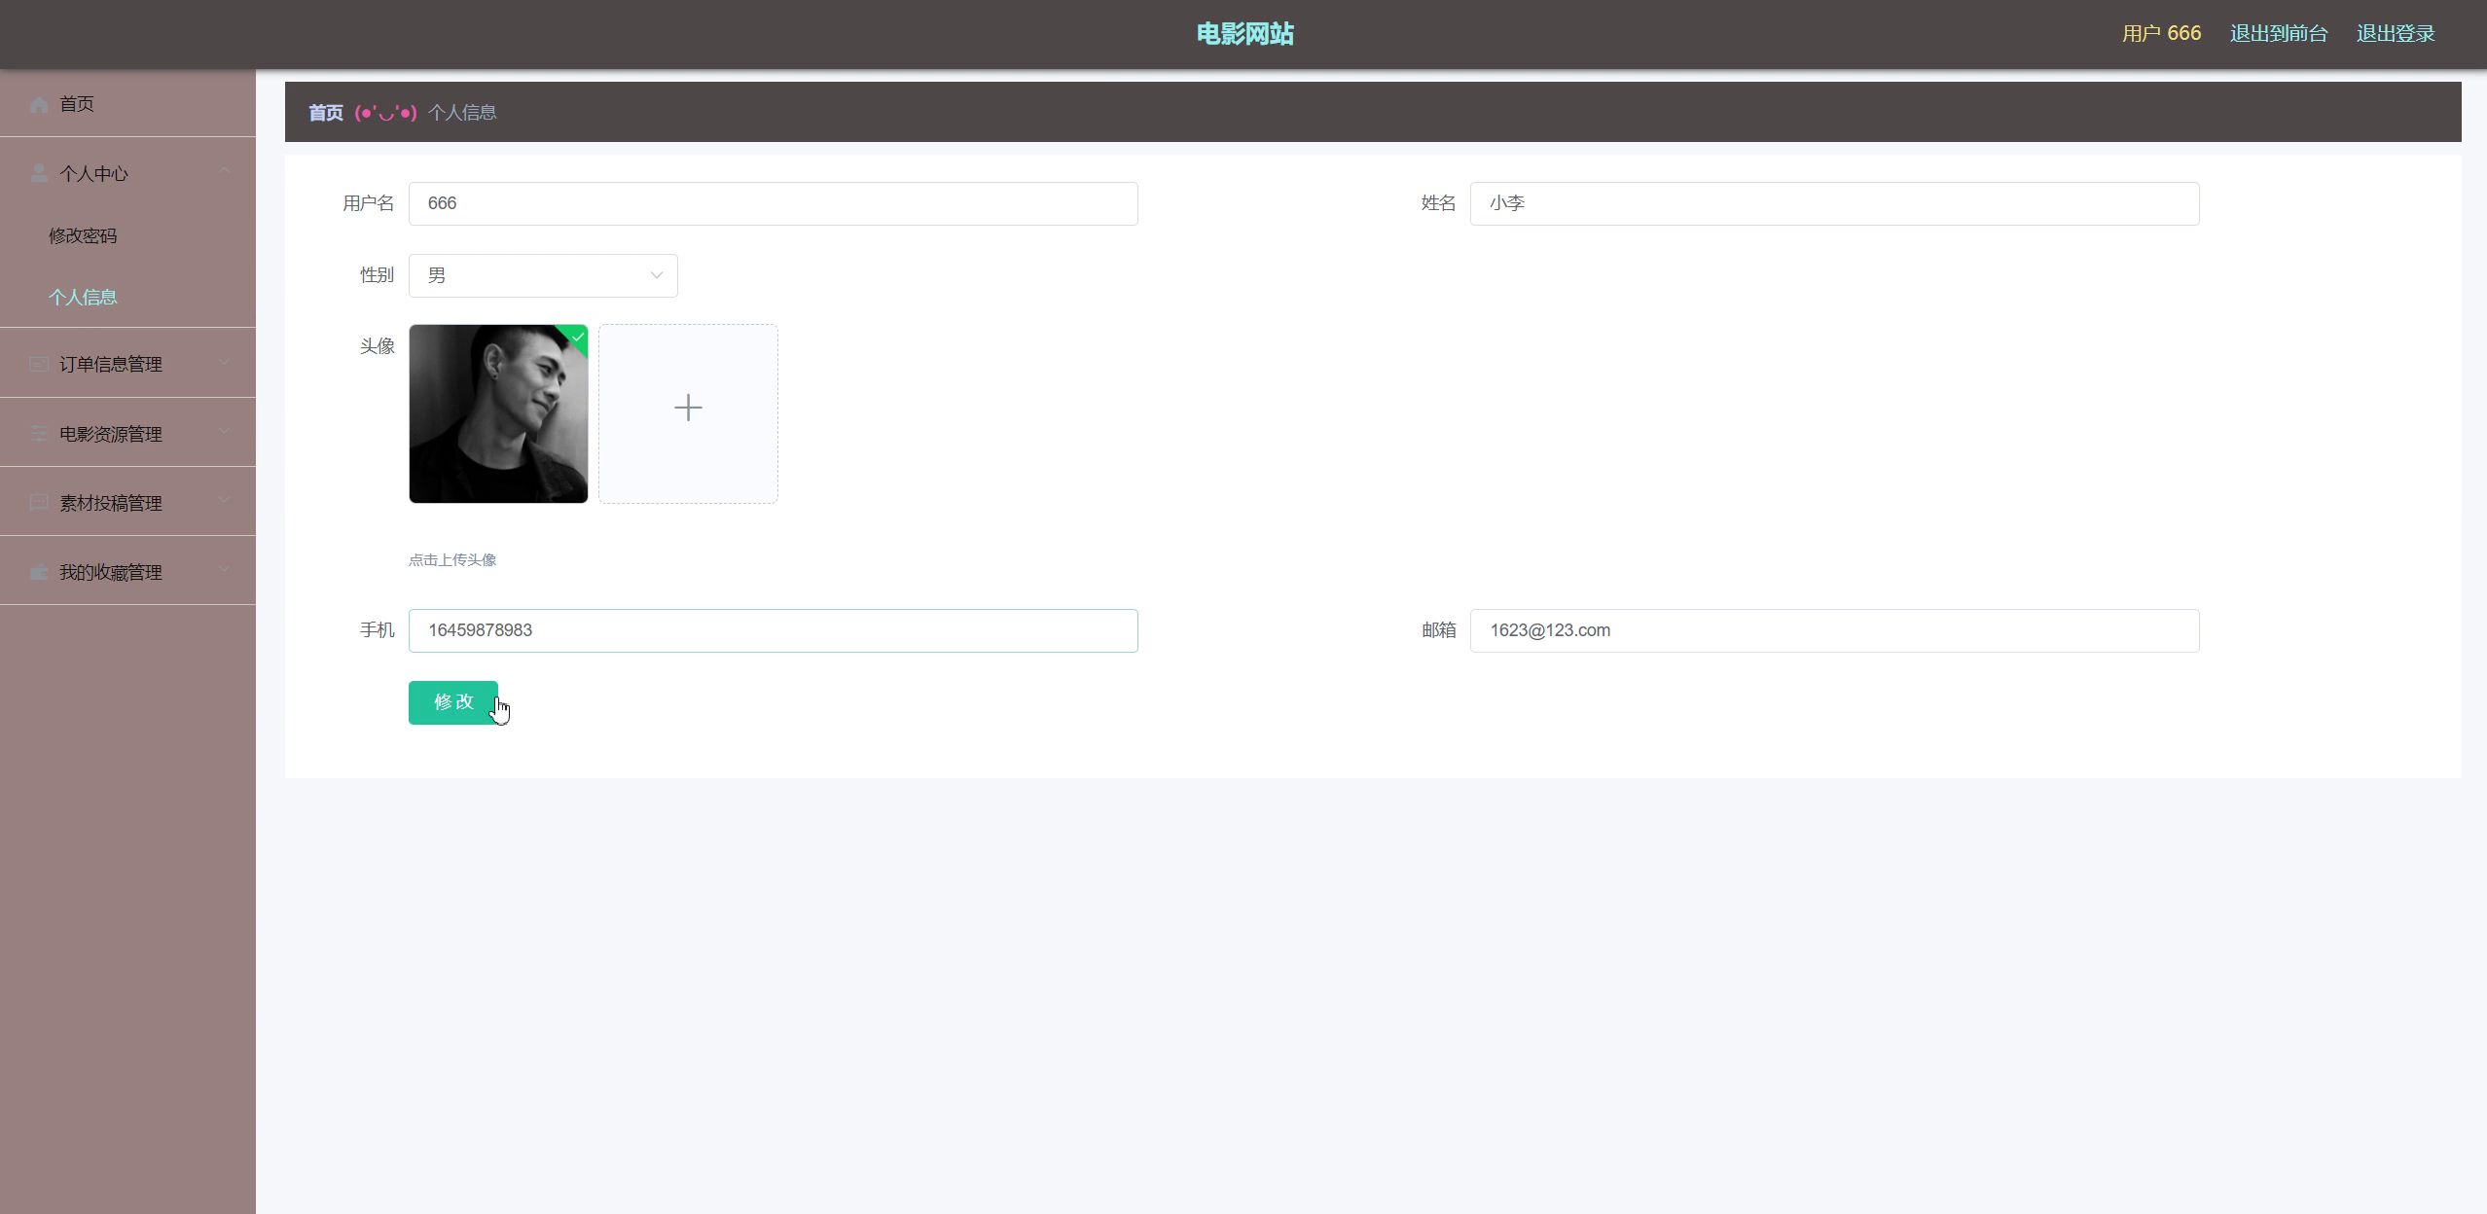This screenshot has width=2487, height=1214.
Task: Focus the 邮箱 input field
Action: (x=1834, y=630)
